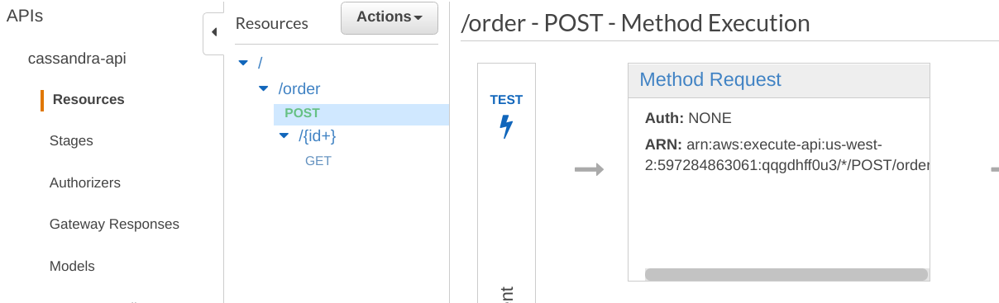Click the gray flow arrow before Method Request
999x303 pixels.
(589, 170)
